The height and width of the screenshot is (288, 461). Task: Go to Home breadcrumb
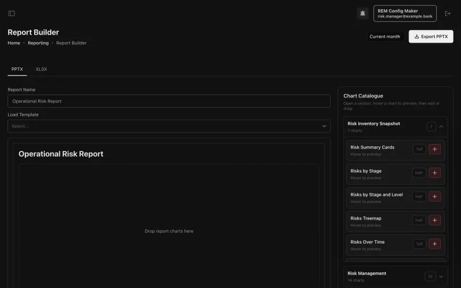(14, 43)
